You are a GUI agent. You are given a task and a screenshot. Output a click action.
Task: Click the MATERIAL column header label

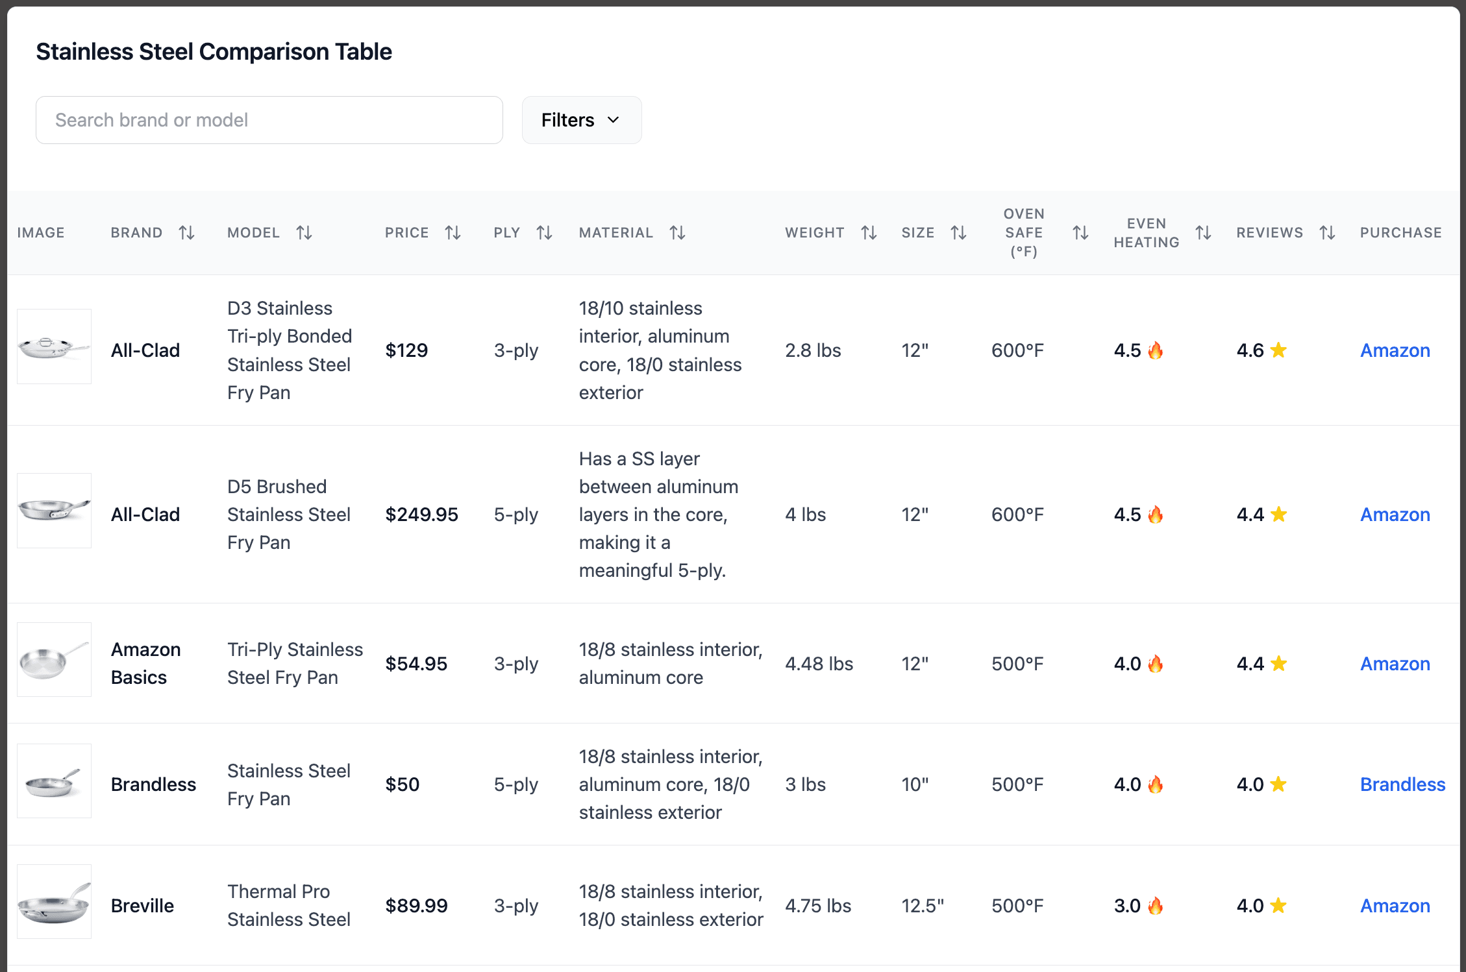point(616,232)
